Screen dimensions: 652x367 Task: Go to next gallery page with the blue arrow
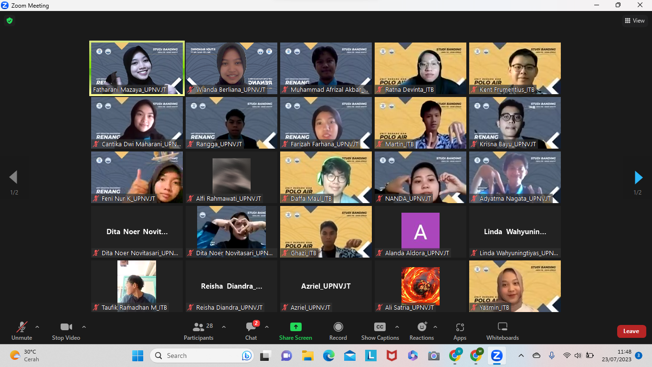tap(638, 177)
